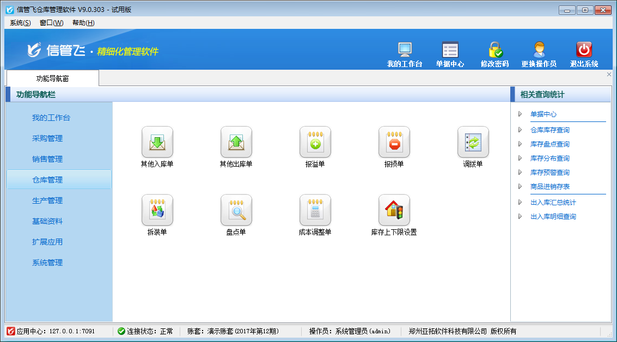Click 退出系统 power icon
The image size is (617, 342).
pos(584,51)
